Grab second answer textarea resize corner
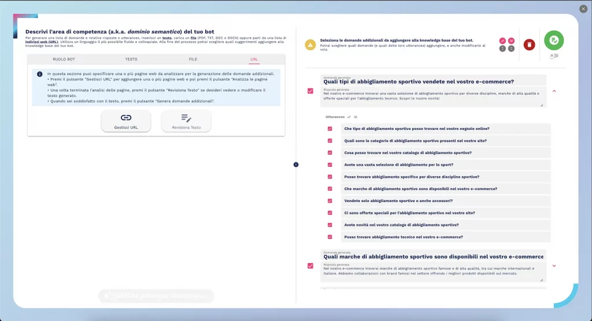This screenshot has height=321, width=592. pyautogui.click(x=541, y=280)
